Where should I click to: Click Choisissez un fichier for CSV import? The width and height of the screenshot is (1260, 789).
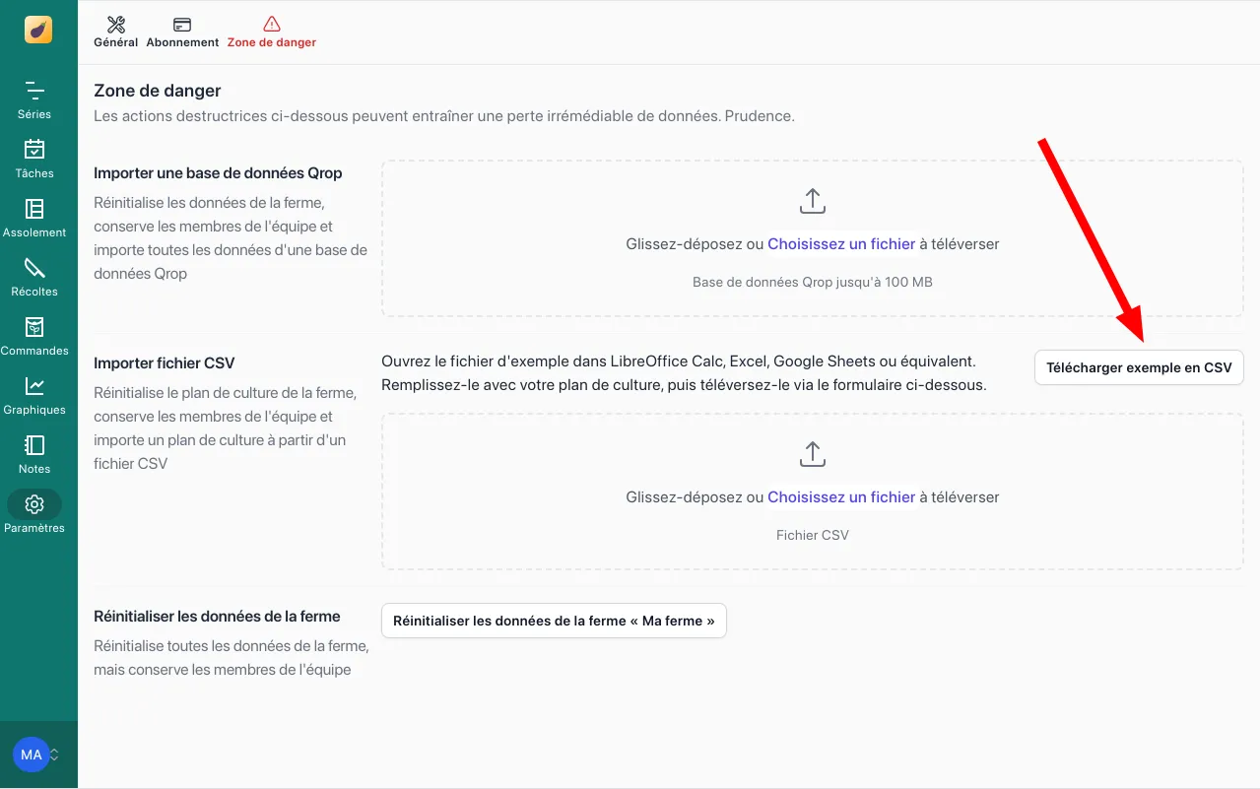[841, 497]
